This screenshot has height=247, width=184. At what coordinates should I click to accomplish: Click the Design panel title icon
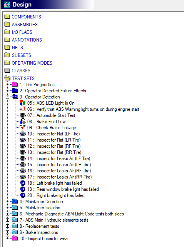pos(7,5)
